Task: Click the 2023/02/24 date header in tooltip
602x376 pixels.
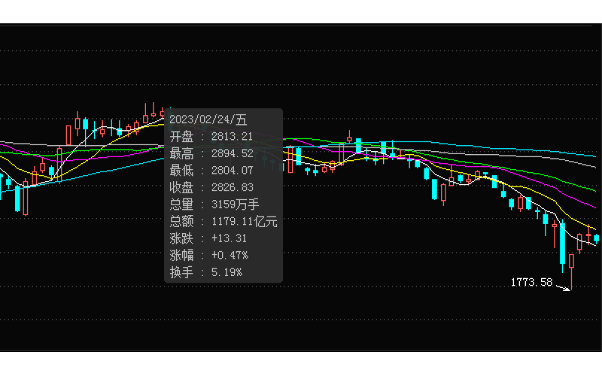Action: point(208,119)
